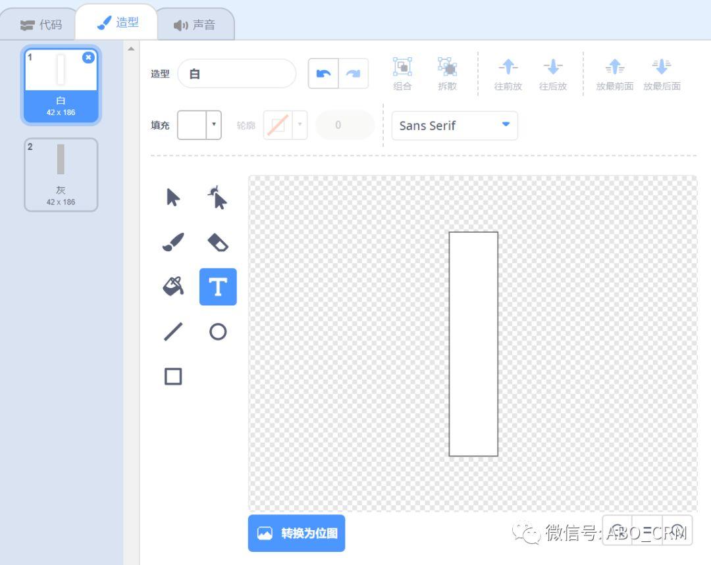Select costume thumbnail 白
The height and width of the screenshot is (565, 711).
tap(61, 86)
